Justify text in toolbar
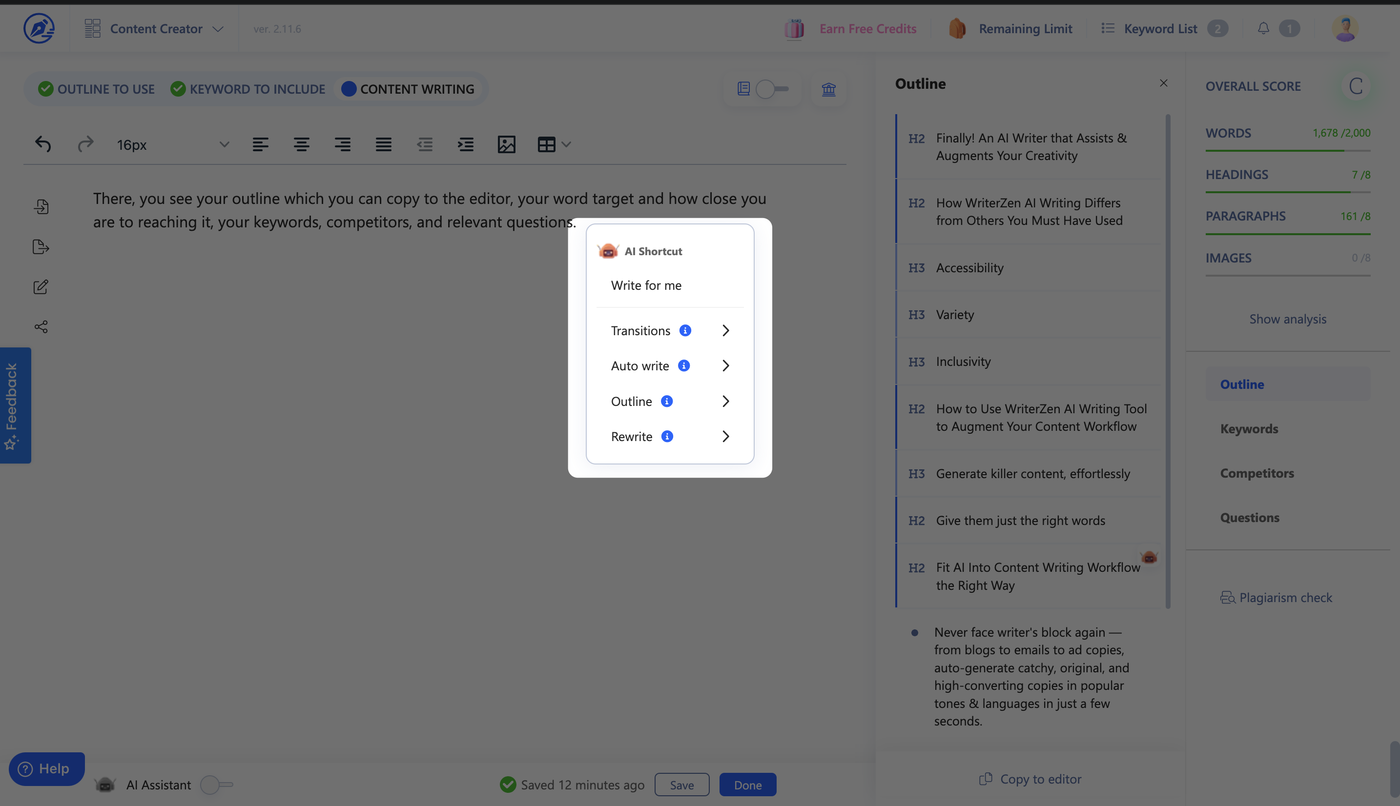1400x806 pixels. tap(383, 144)
